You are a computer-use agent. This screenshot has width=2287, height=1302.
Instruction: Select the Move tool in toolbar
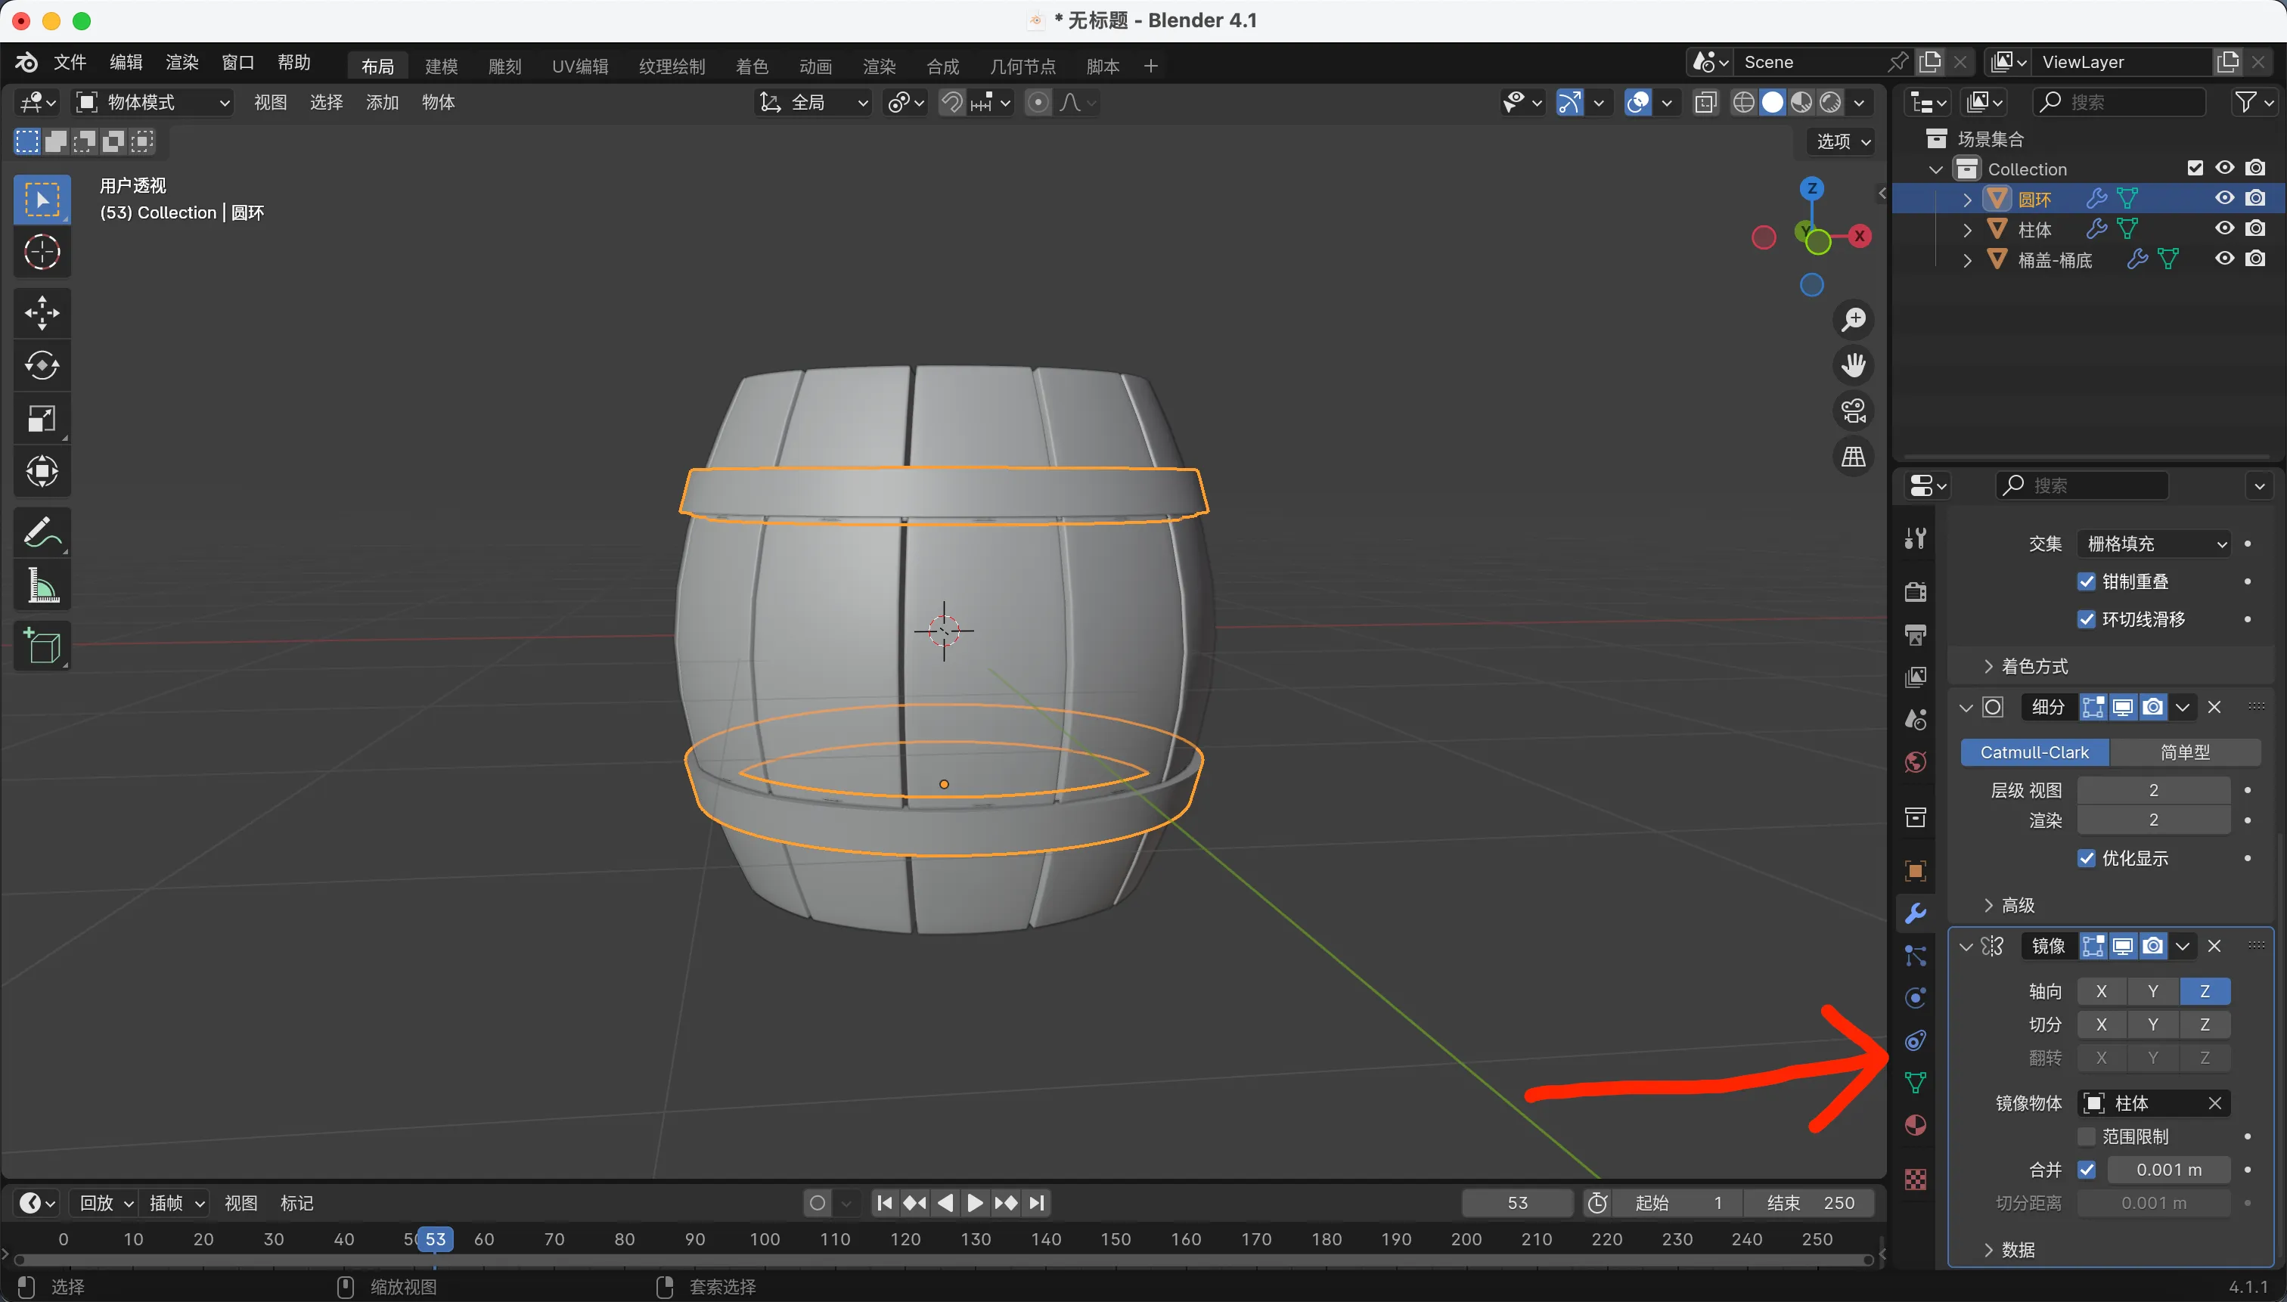pyautogui.click(x=41, y=313)
